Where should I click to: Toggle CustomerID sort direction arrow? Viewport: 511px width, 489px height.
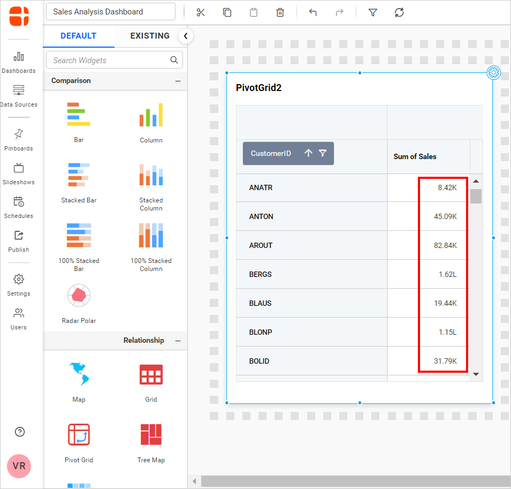308,153
